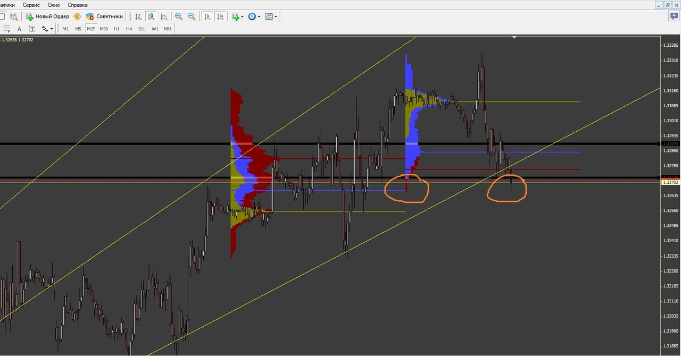Switch chart to Japanese candlesticks mode

tap(151, 16)
